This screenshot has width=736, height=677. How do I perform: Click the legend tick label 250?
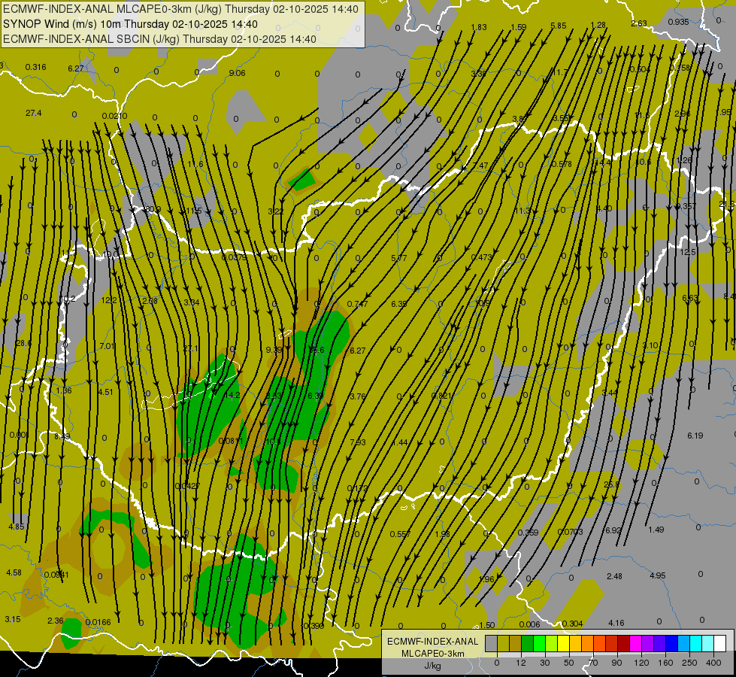click(689, 663)
